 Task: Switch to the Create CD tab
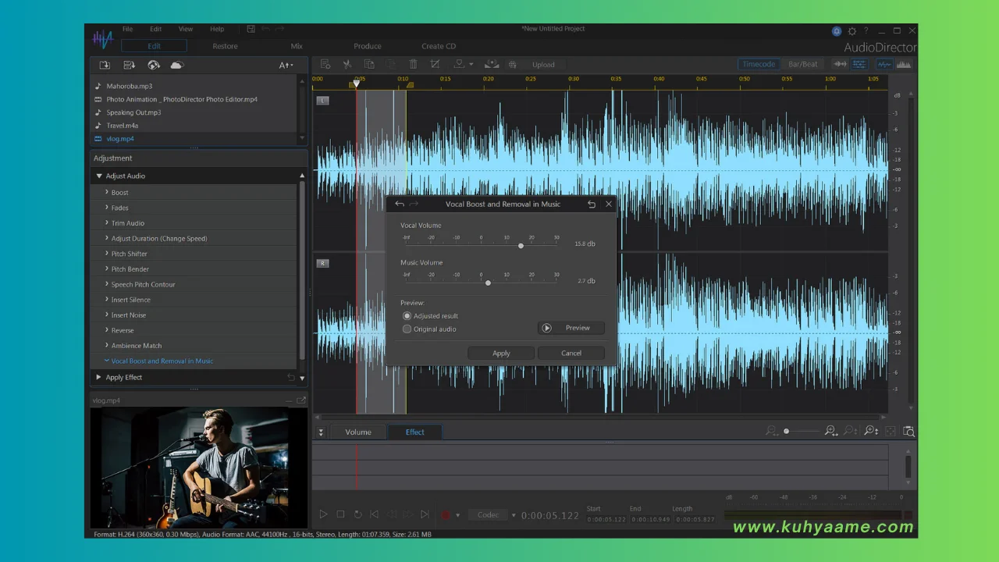(x=439, y=46)
